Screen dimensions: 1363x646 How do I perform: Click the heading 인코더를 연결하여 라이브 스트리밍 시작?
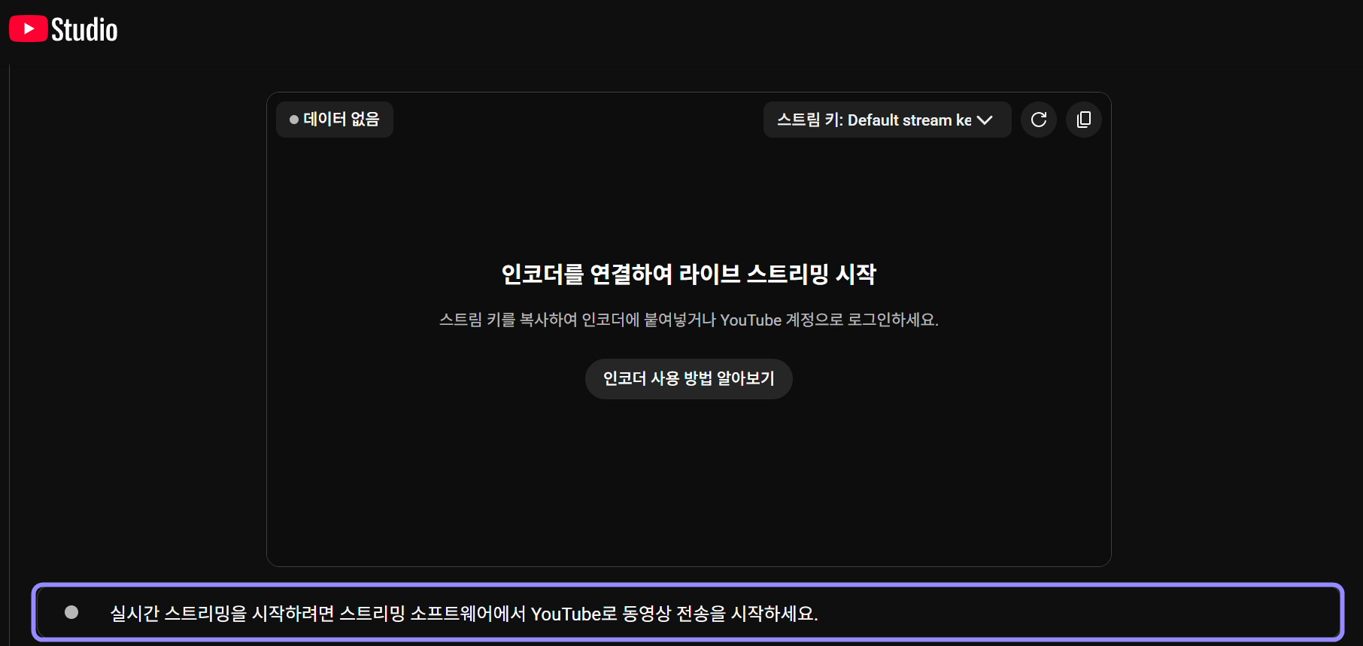689,274
